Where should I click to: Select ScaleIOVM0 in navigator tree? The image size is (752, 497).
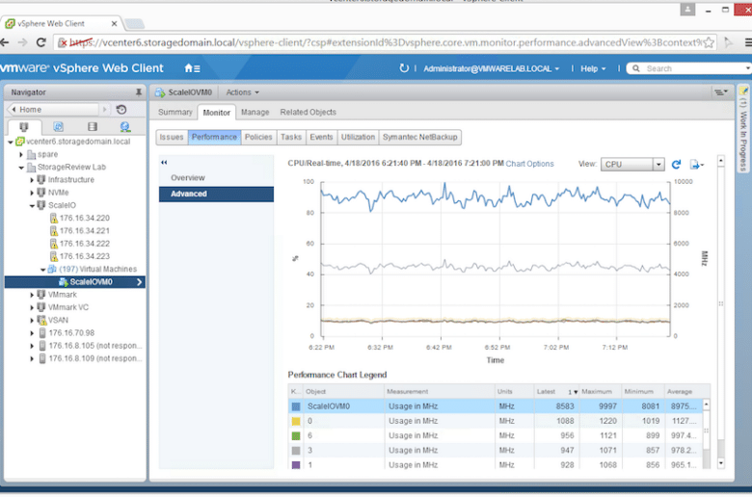75,282
